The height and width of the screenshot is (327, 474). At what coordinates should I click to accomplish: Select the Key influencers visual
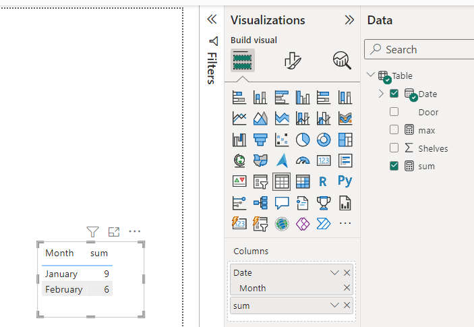[239, 203]
